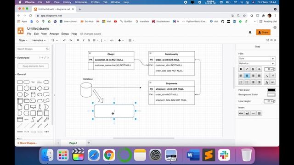Open Safari from the Dock
The image size is (294, 165).
click(94, 155)
